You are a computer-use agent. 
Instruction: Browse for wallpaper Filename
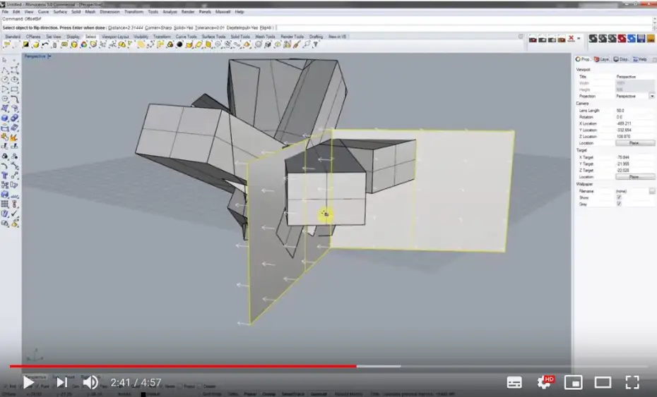(651, 191)
